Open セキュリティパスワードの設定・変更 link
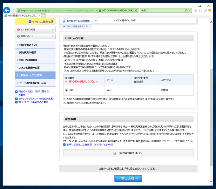The width and height of the screenshot is (216, 189). click(36, 99)
